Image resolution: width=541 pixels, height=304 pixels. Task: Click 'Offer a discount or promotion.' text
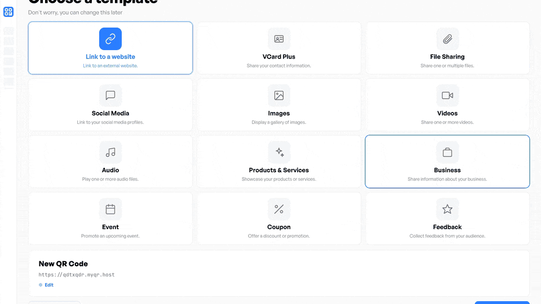[279, 236]
